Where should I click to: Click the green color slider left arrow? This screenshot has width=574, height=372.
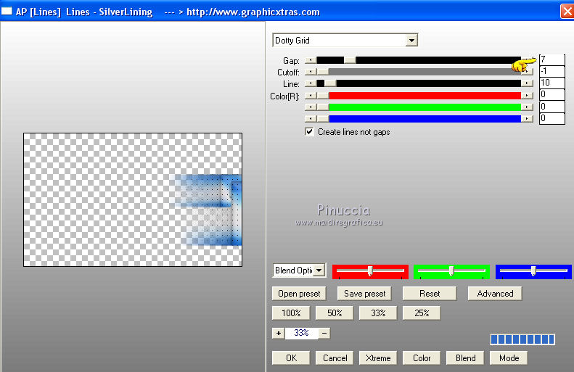coord(311,107)
